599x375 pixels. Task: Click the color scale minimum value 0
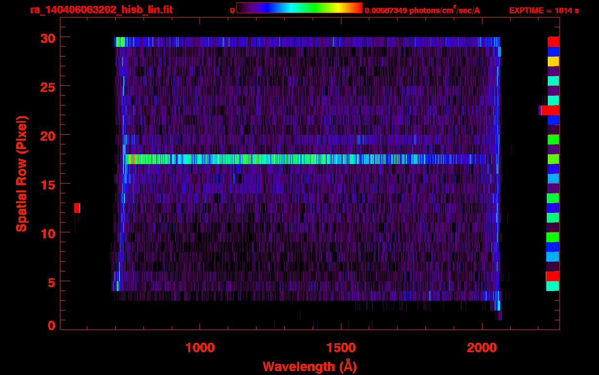(x=232, y=10)
